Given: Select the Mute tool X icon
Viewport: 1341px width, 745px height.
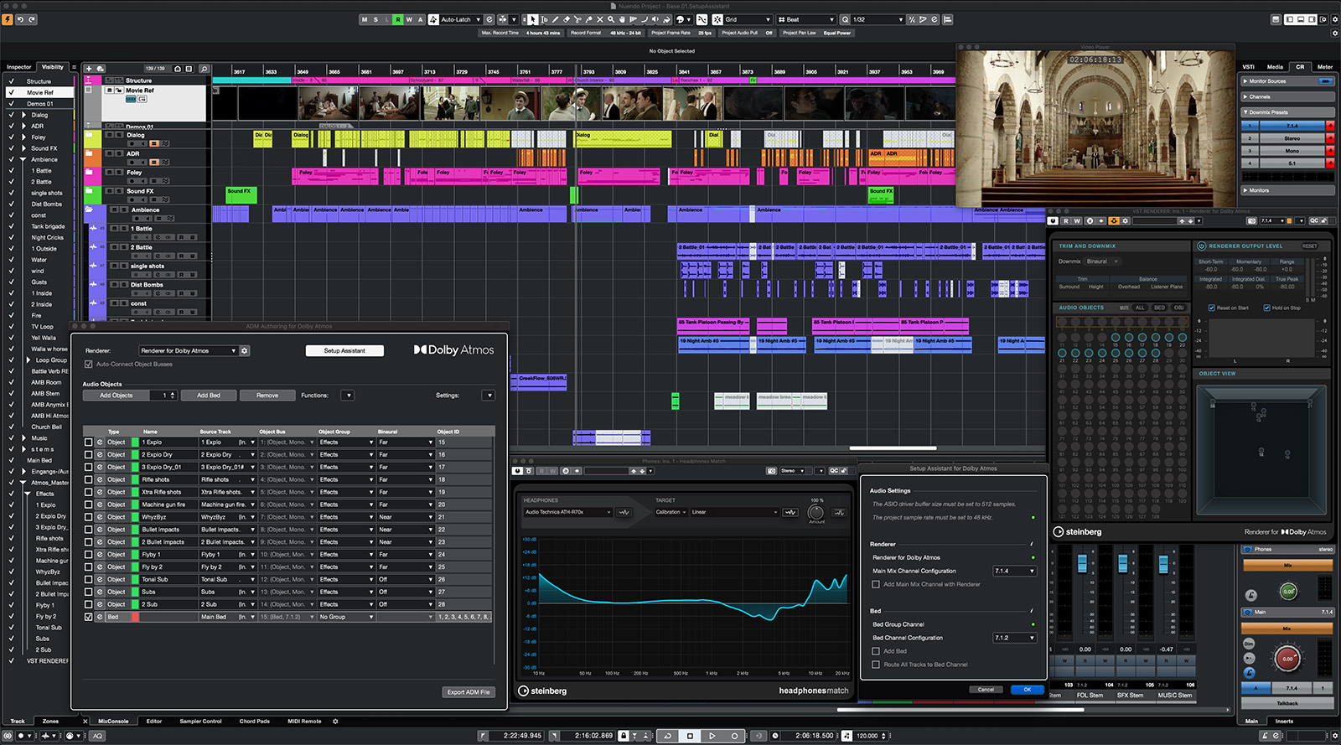Looking at the screenshot, I should click(599, 19).
